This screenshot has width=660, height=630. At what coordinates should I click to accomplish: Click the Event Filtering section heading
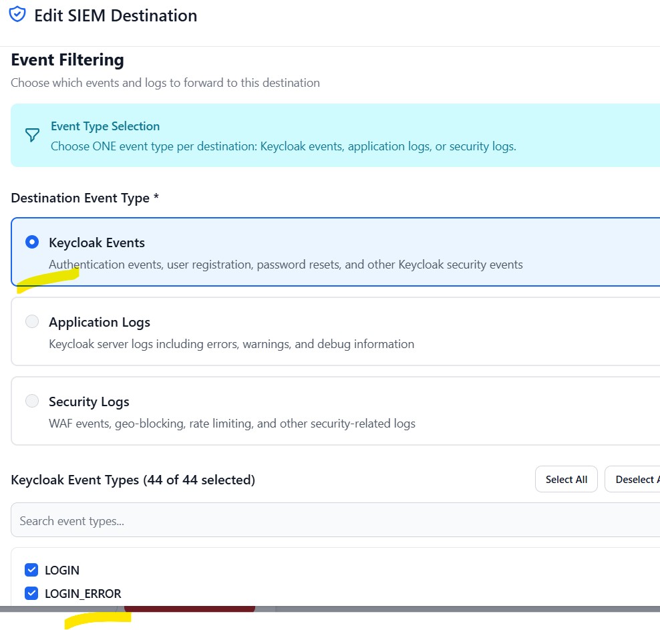coord(67,60)
